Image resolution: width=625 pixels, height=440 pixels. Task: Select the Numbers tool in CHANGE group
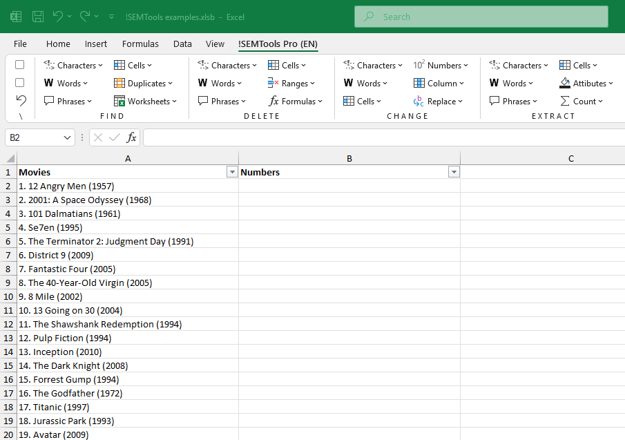(441, 65)
